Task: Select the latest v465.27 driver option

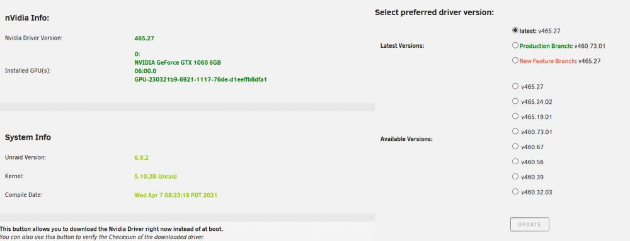Action: click(515, 30)
